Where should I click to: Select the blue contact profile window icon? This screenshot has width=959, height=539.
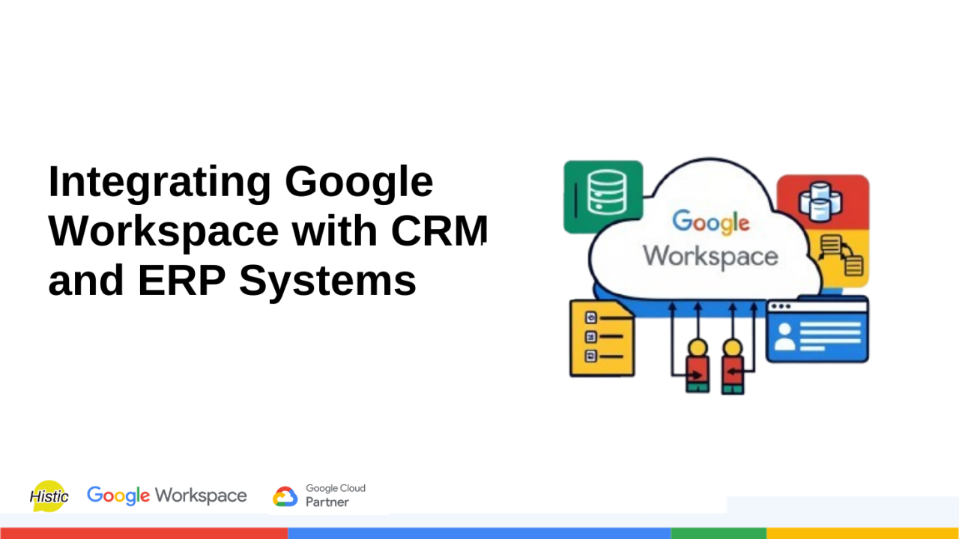tap(817, 329)
